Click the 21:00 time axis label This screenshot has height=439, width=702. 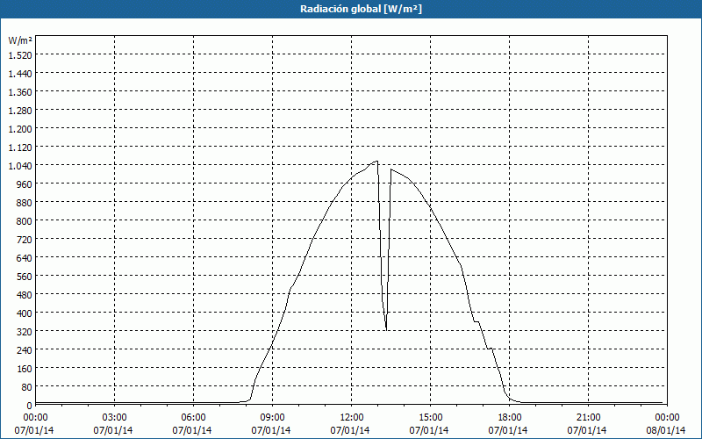pyautogui.click(x=588, y=418)
